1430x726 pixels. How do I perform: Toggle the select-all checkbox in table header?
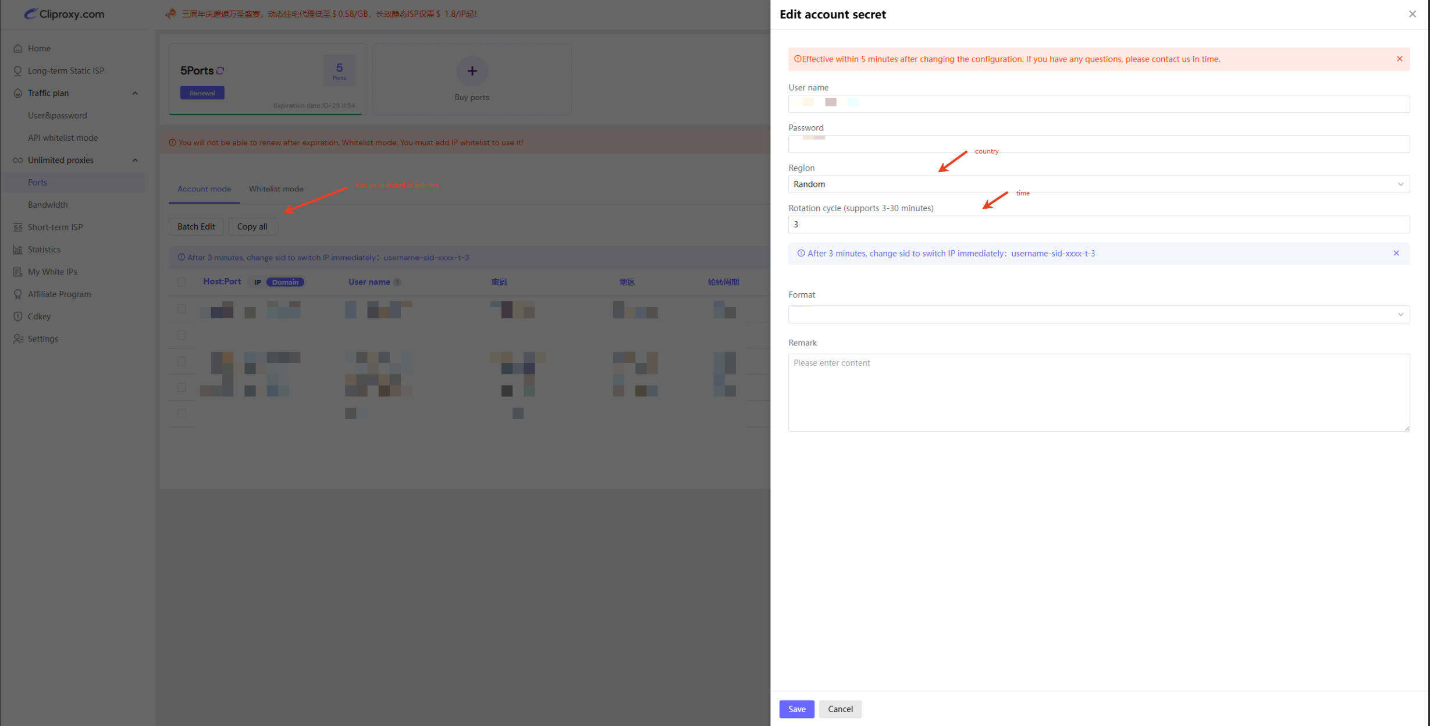[x=182, y=282]
